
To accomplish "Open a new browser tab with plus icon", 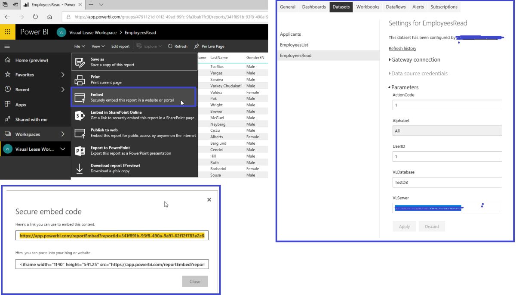I will click(91, 5).
